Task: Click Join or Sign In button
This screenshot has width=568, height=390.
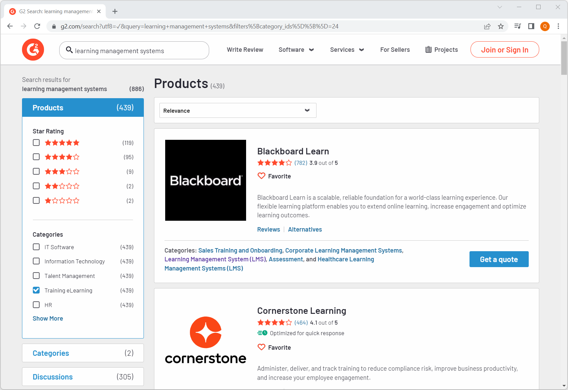Action: [x=505, y=50]
